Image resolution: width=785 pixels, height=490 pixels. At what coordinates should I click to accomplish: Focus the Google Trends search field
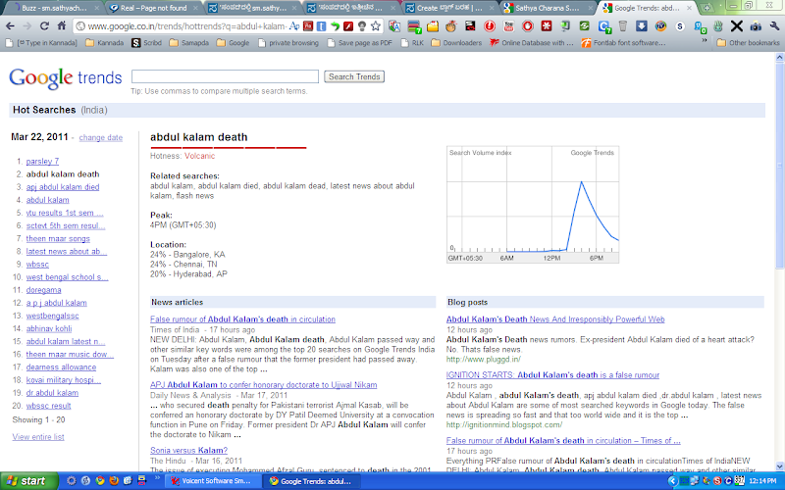pos(225,76)
